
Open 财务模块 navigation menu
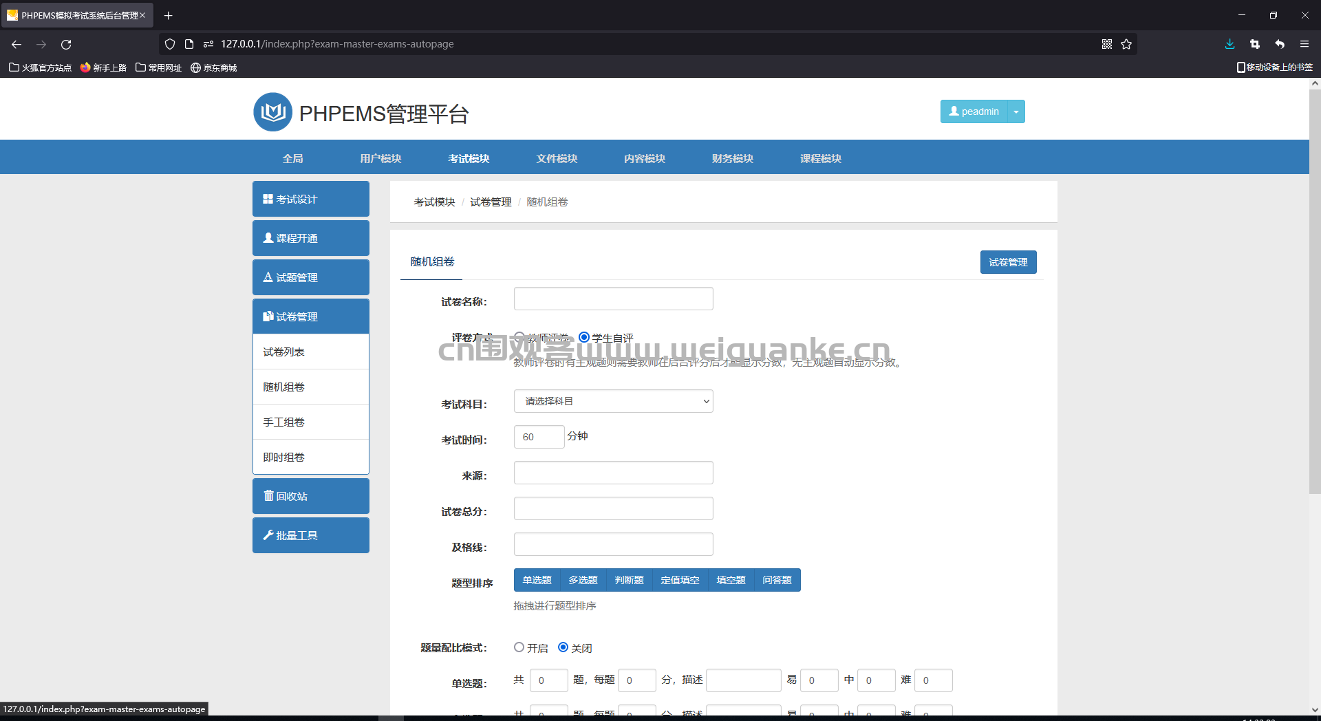point(733,158)
